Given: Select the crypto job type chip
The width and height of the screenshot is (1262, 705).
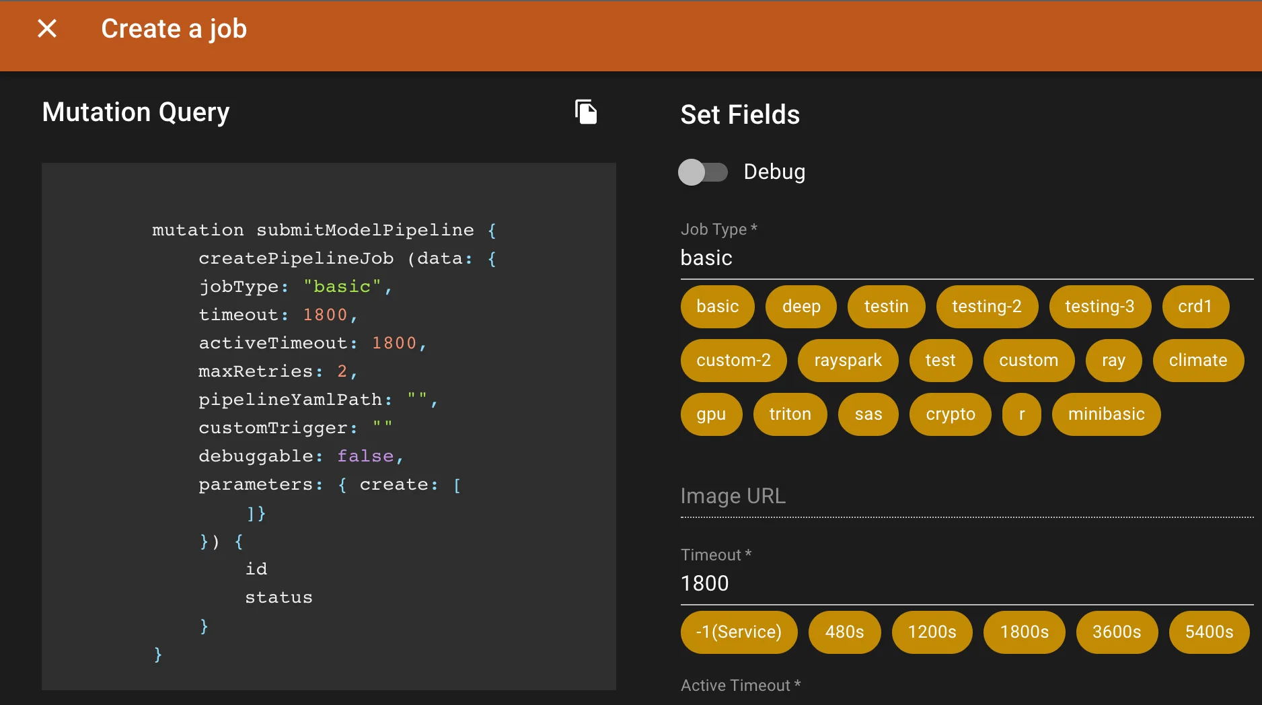Looking at the screenshot, I should pyautogui.click(x=951, y=414).
